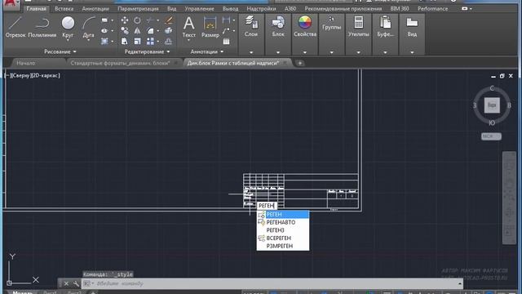Select РЕГЕНАВТО from command suggestions
This screenshot has height=294, width=522.
[x=283, y=222]
